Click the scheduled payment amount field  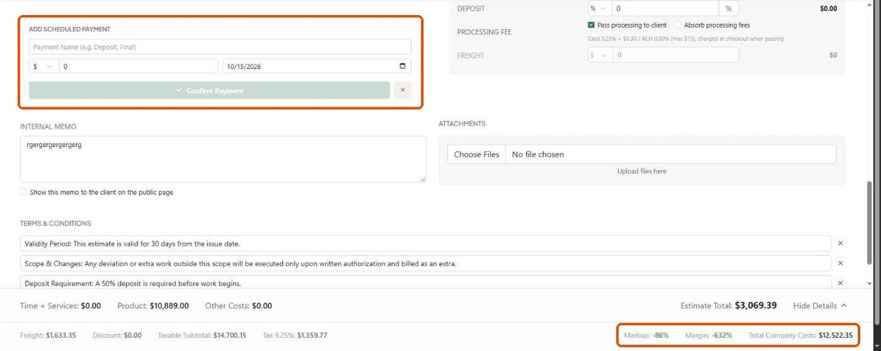[138, 66]
